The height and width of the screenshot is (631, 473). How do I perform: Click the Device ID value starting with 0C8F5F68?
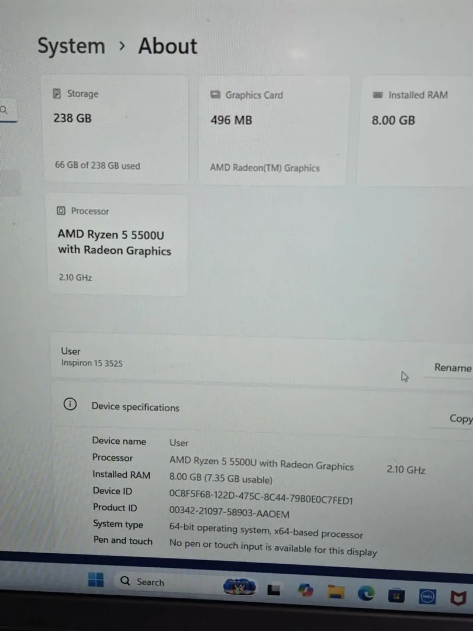(261, 497)
